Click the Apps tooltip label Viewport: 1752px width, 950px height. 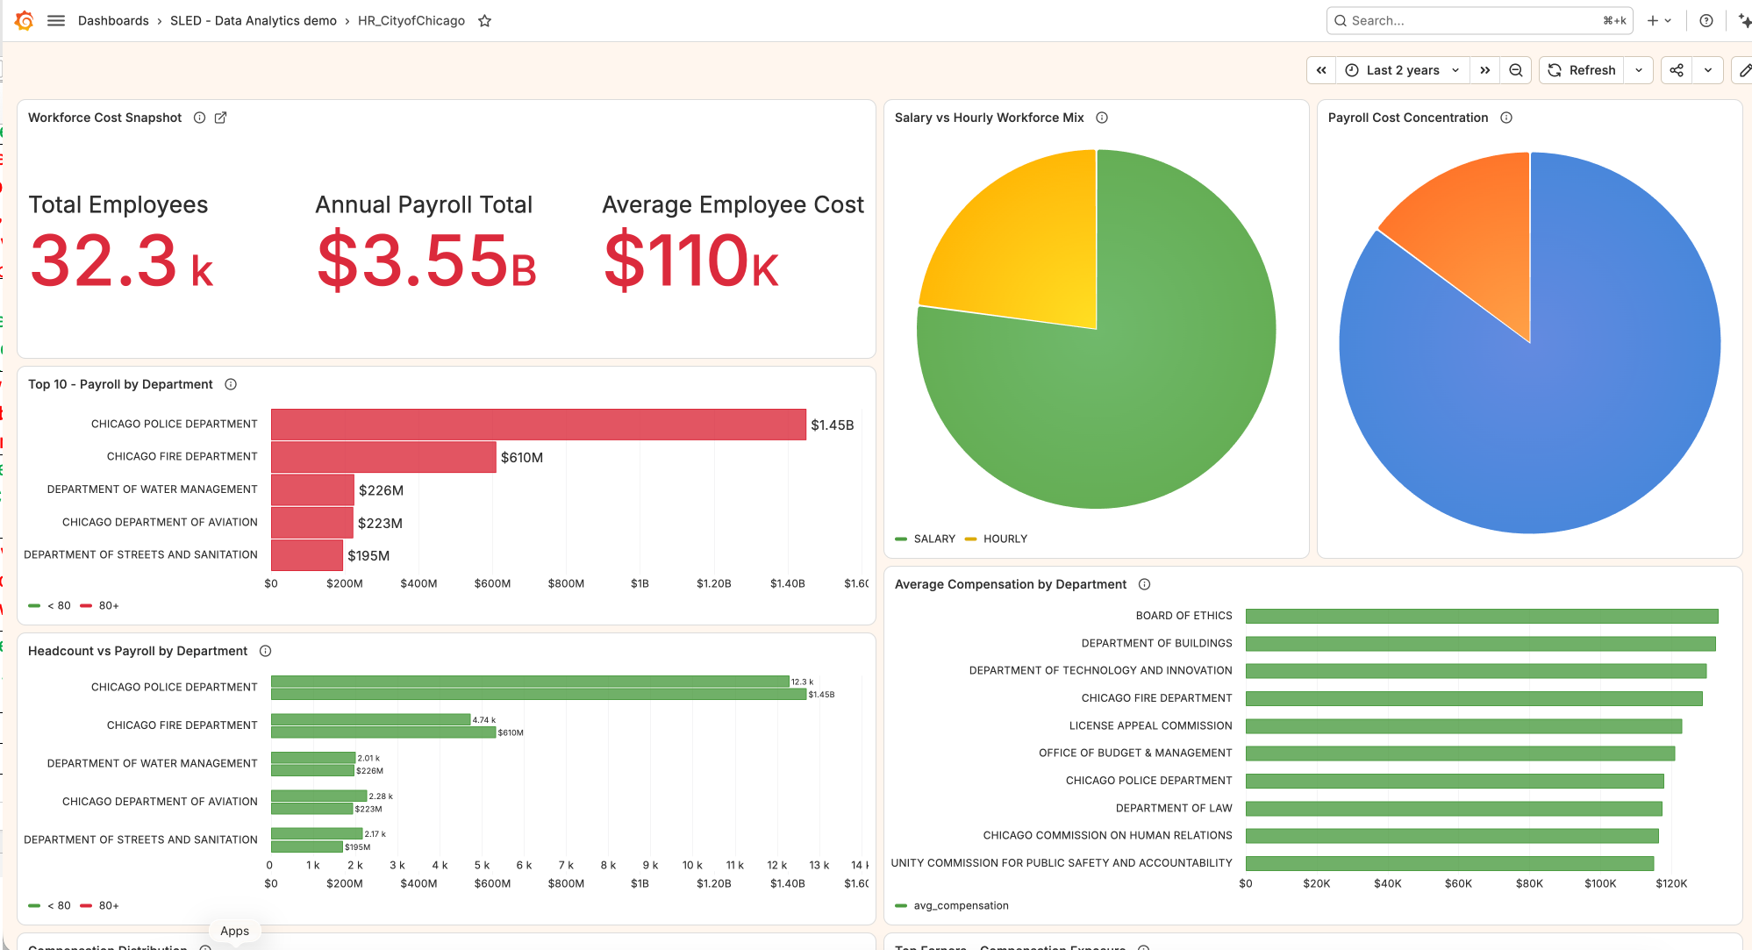(x=234, y=931)
